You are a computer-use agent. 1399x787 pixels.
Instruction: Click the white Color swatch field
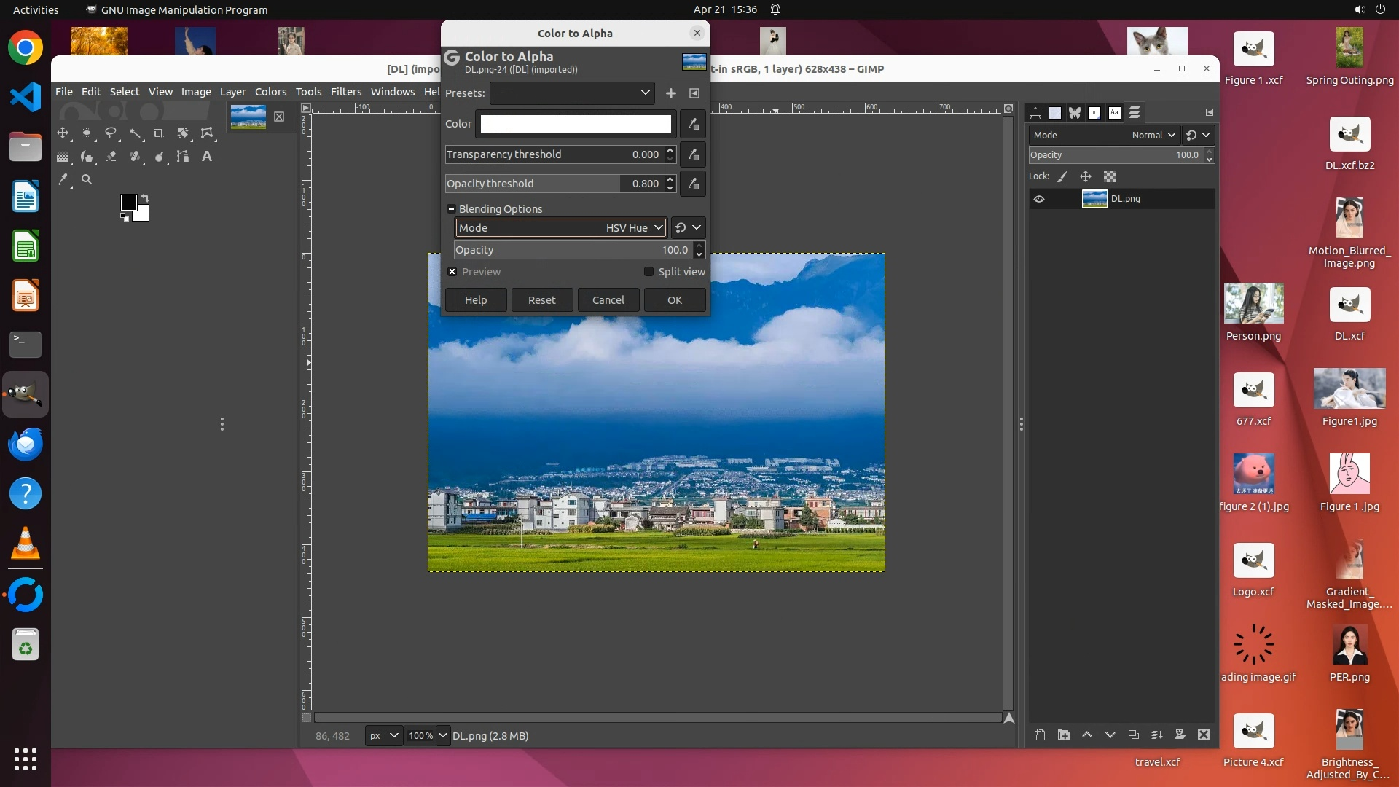576,124
